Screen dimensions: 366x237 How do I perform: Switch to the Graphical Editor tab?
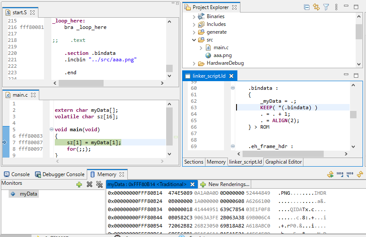pyautogui.click(x=284, y=162)
